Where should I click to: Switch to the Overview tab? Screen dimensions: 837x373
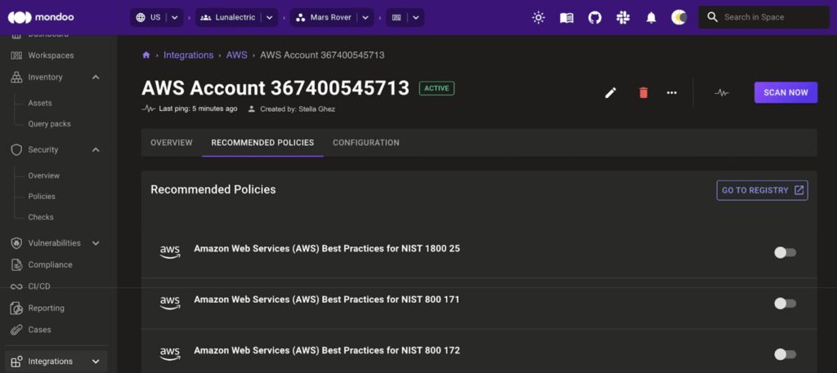(172, 143)
